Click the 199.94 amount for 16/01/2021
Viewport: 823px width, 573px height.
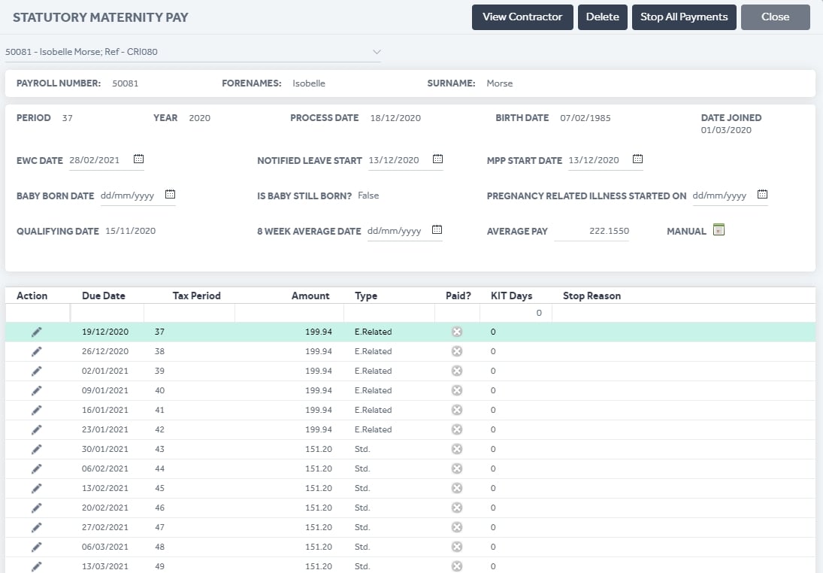tap(319, 410)
